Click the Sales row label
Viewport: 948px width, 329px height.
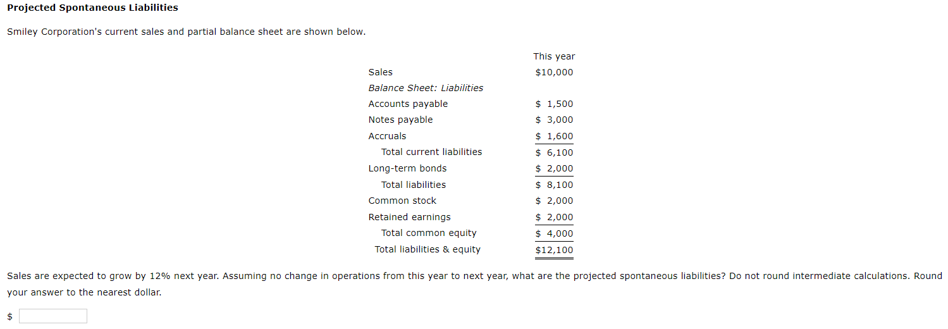point(381,72)
